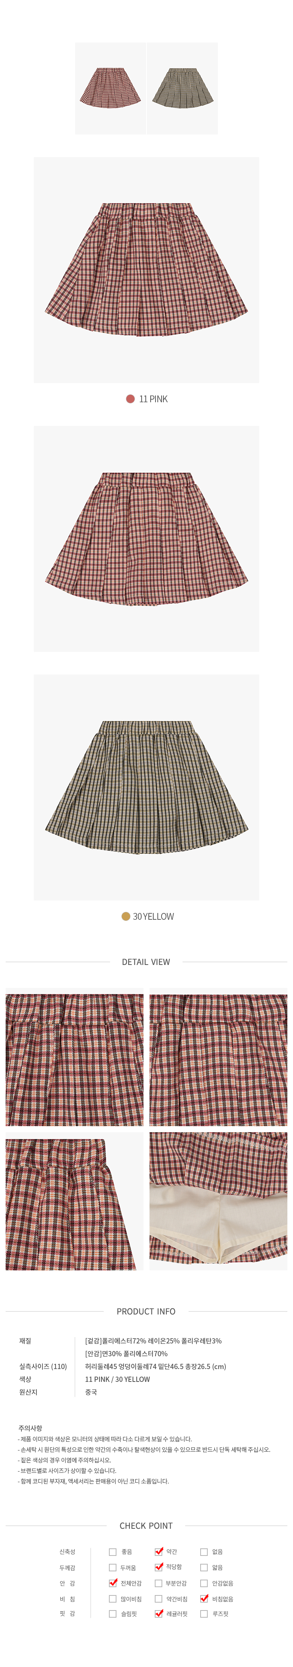Select the 30 YELLOW color dot

coord(126,916)
